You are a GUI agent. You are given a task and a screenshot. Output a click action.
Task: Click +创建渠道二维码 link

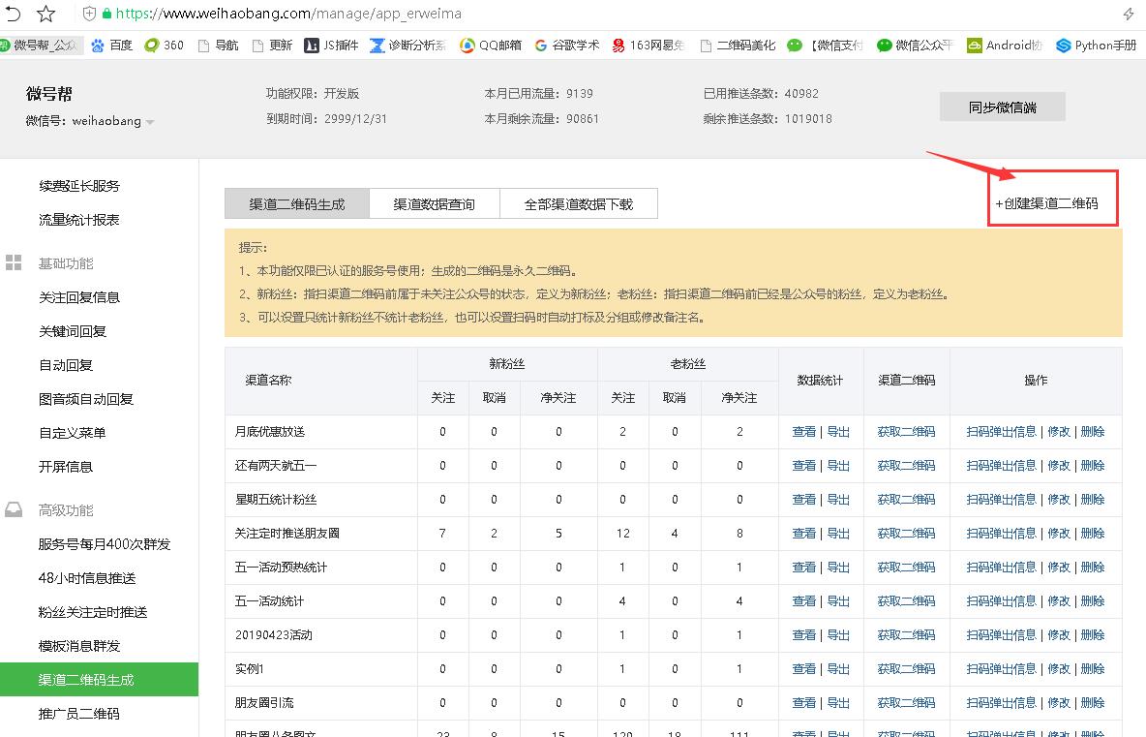[1046, 203]
